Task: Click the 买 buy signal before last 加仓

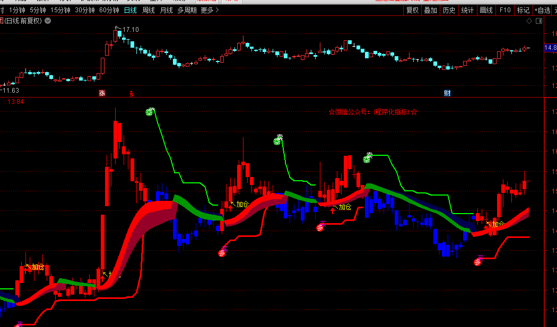Action: [x=478, y=261]
